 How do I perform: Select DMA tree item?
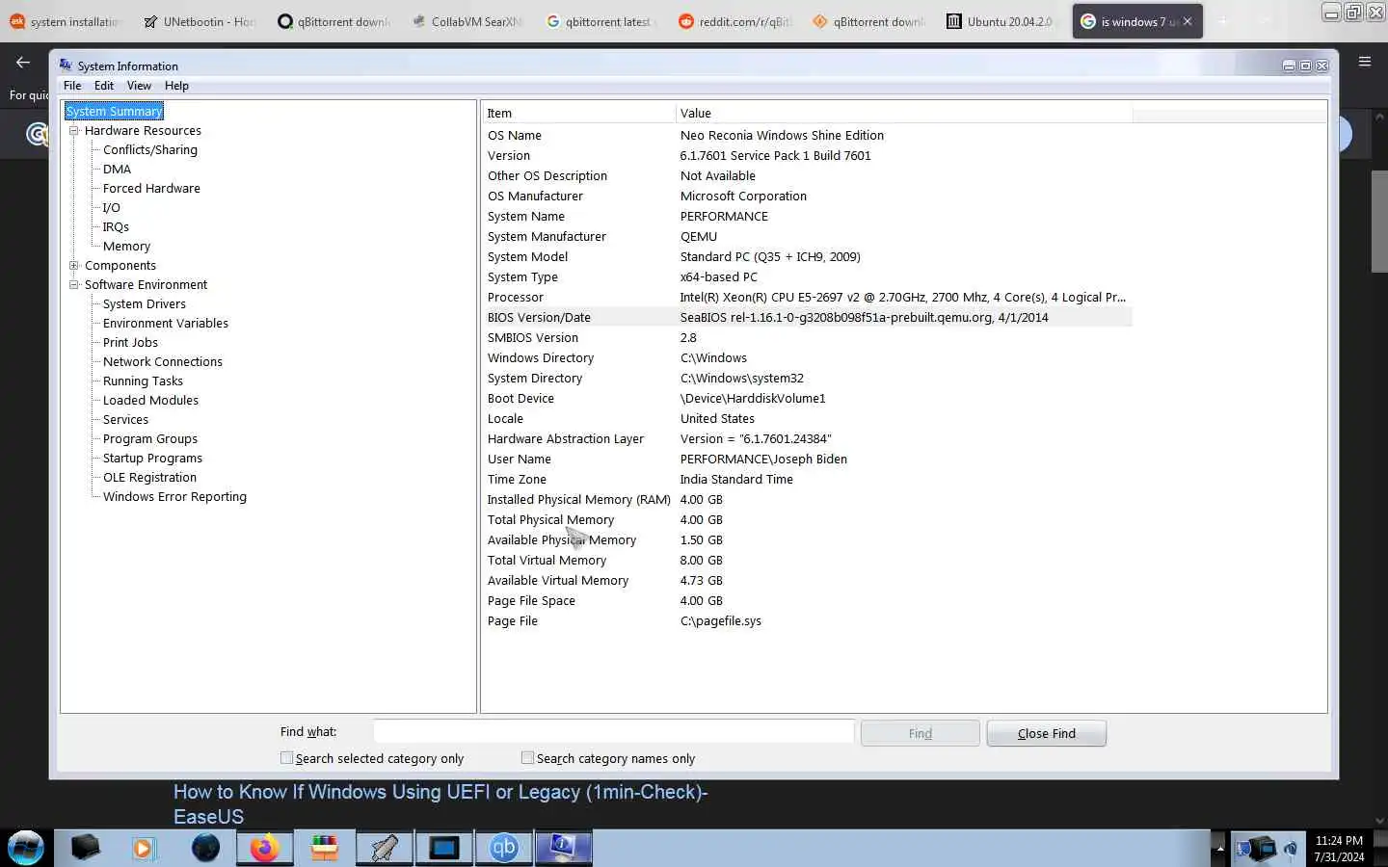(117, 170)
